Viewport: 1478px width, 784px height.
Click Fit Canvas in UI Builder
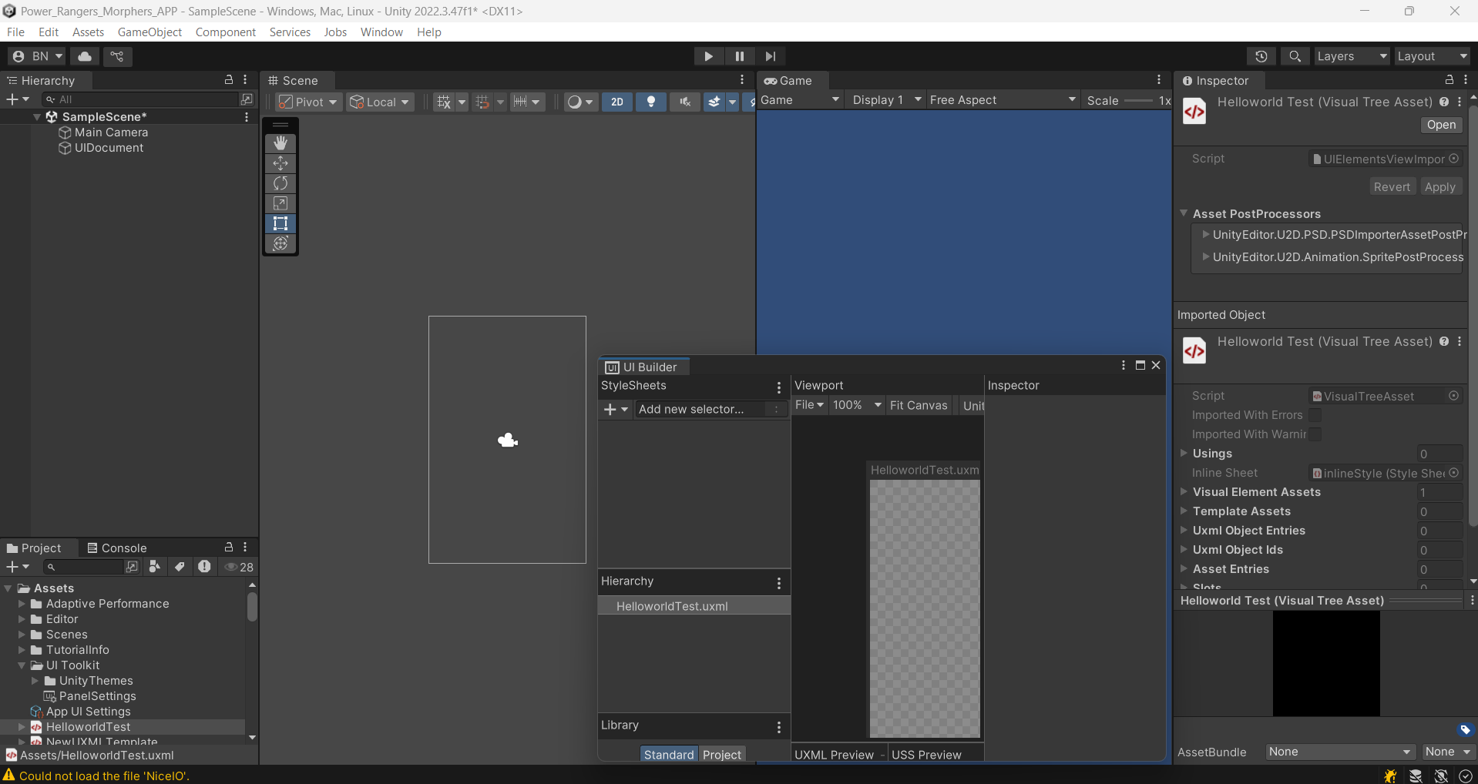pyautogui.click(x=919, y=405)
